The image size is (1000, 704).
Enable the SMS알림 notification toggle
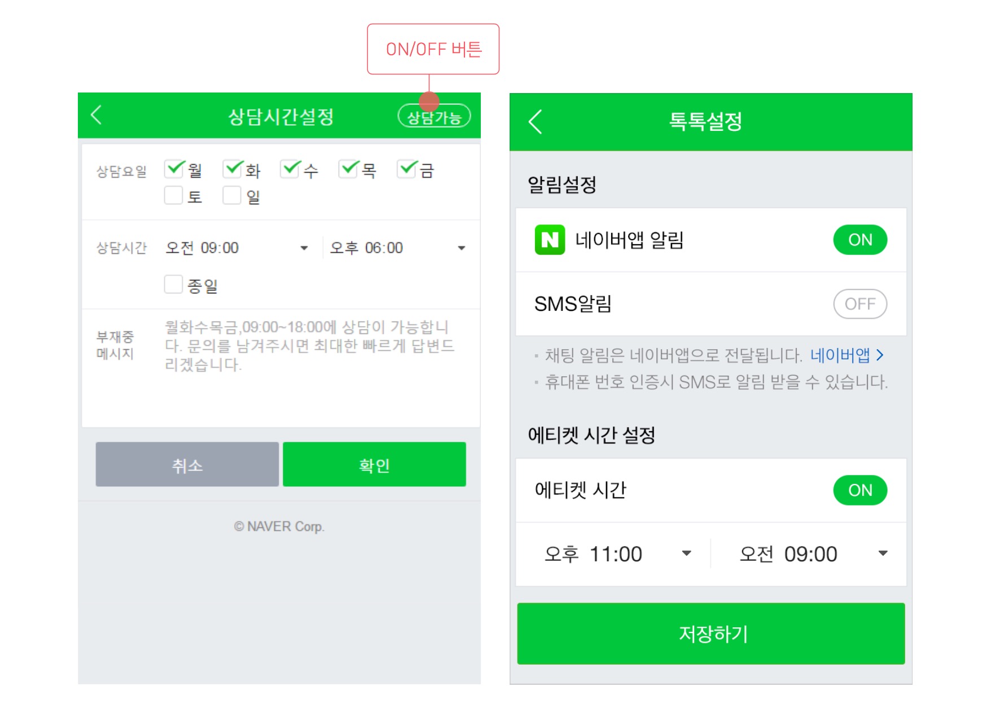pyautogui.click(x=859, y=303)
